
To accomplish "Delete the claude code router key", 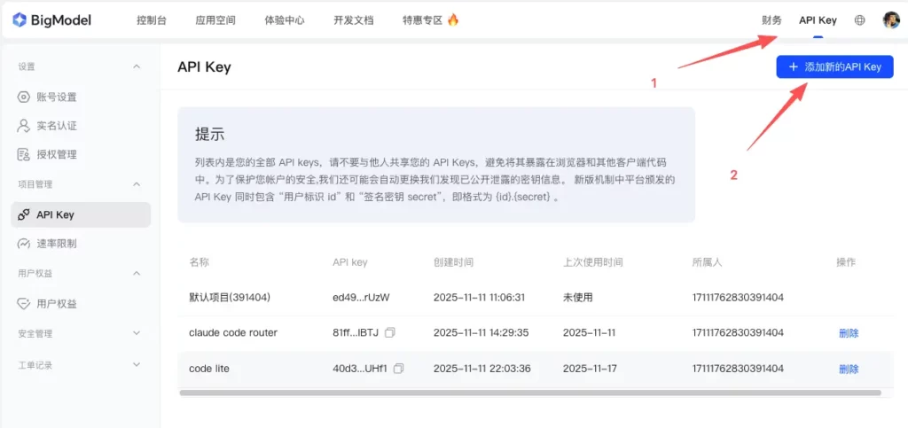I will click(849, 333).
